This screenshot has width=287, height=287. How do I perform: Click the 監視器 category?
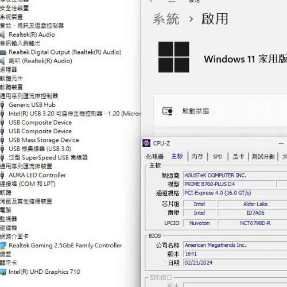click(x=9, y=219)
